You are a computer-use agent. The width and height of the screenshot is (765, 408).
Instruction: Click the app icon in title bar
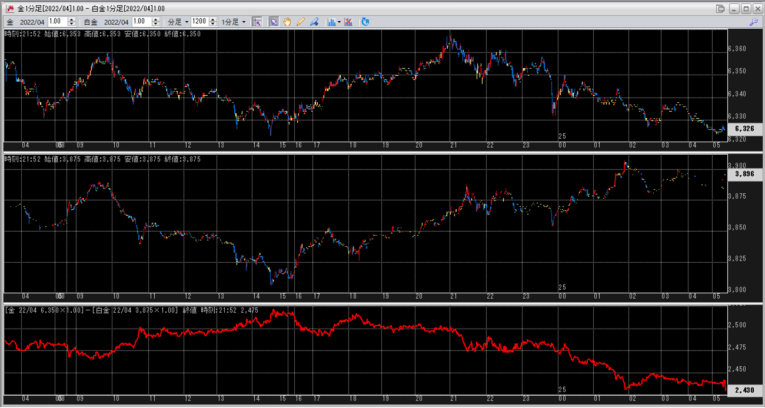(x=9, y=9)
